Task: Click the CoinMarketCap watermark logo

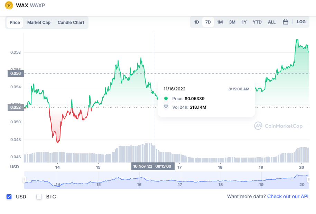Action: [278, 126]
